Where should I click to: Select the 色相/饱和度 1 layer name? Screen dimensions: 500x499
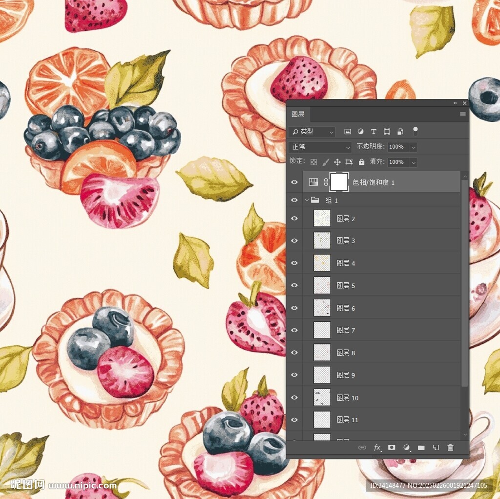374,182
